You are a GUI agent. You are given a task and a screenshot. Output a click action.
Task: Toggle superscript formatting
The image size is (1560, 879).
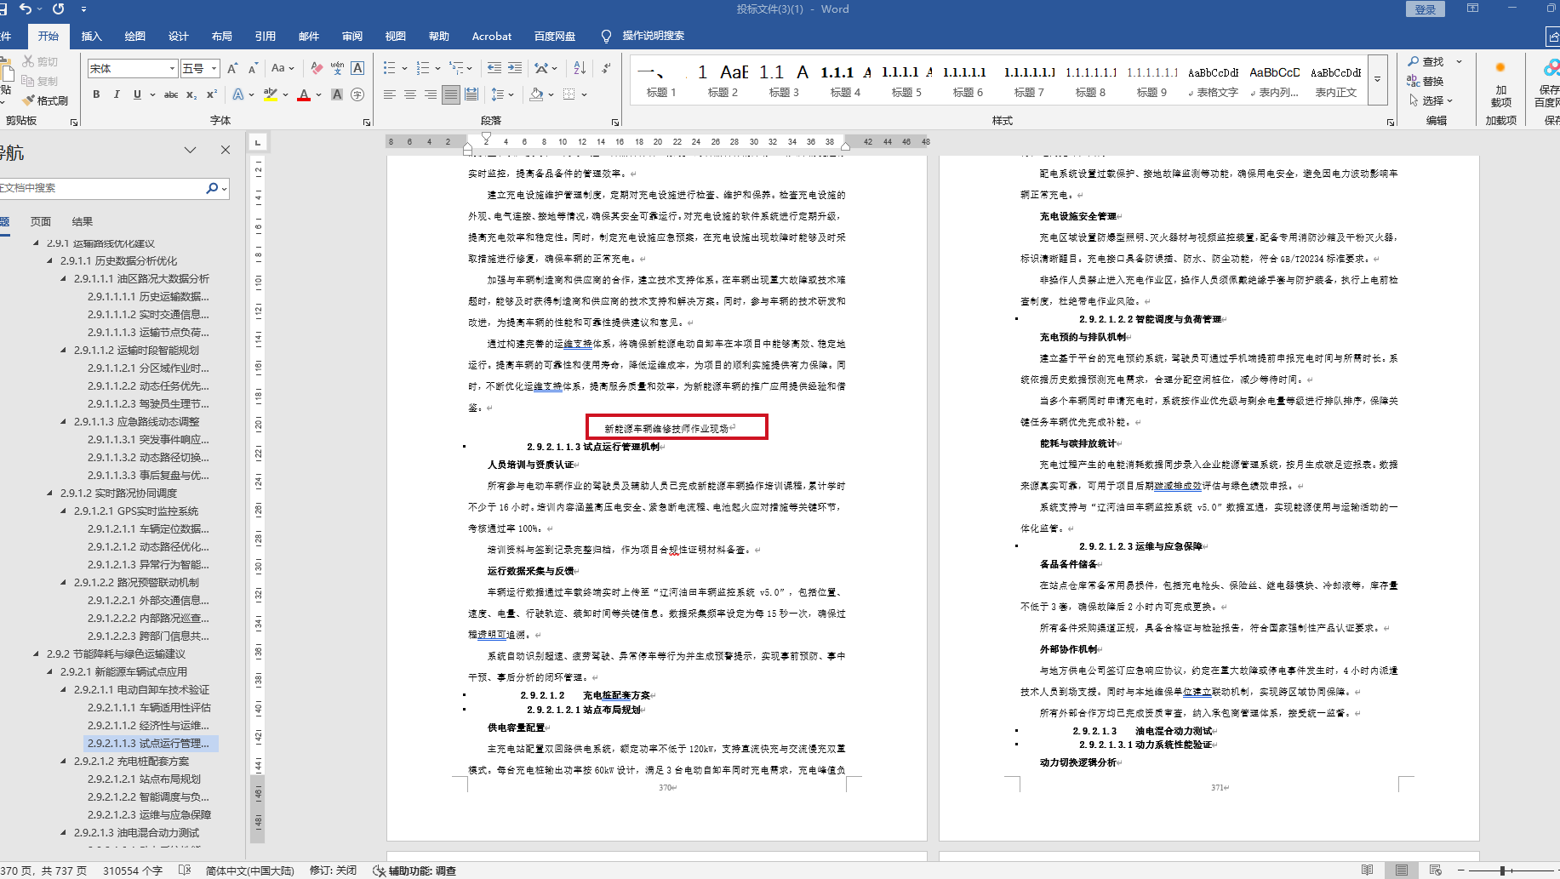212,94
